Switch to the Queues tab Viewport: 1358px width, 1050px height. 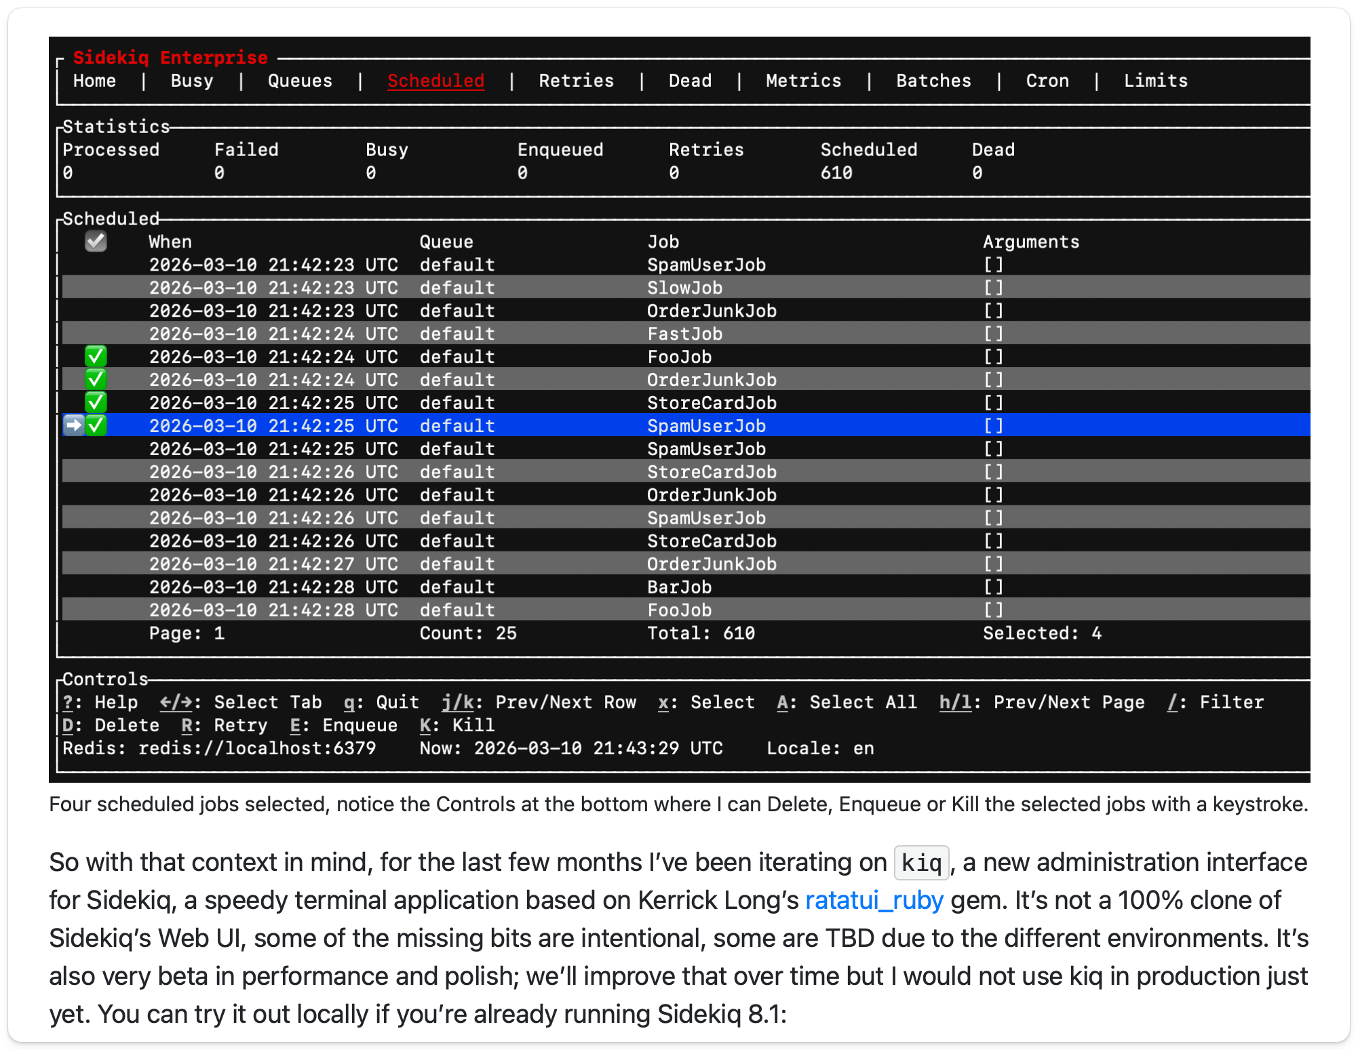pos(300,81)
